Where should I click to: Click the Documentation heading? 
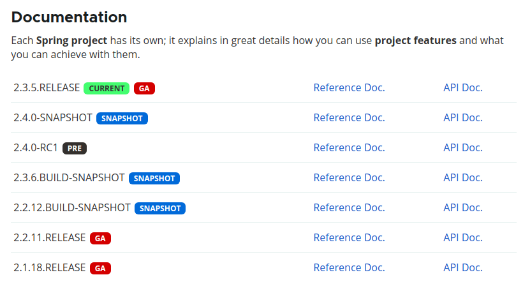click(x=69, y=17)
